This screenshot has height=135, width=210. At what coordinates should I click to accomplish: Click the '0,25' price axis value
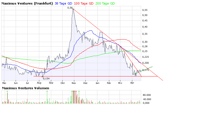point(145,51)
